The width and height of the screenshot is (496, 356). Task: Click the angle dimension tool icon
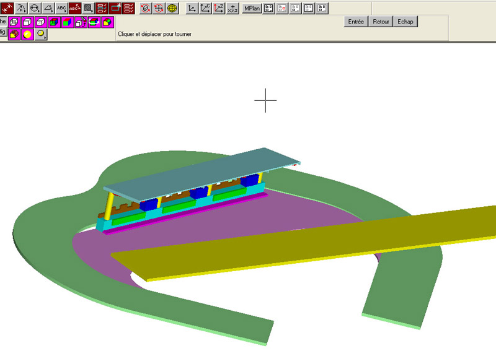tap(48, 9)
